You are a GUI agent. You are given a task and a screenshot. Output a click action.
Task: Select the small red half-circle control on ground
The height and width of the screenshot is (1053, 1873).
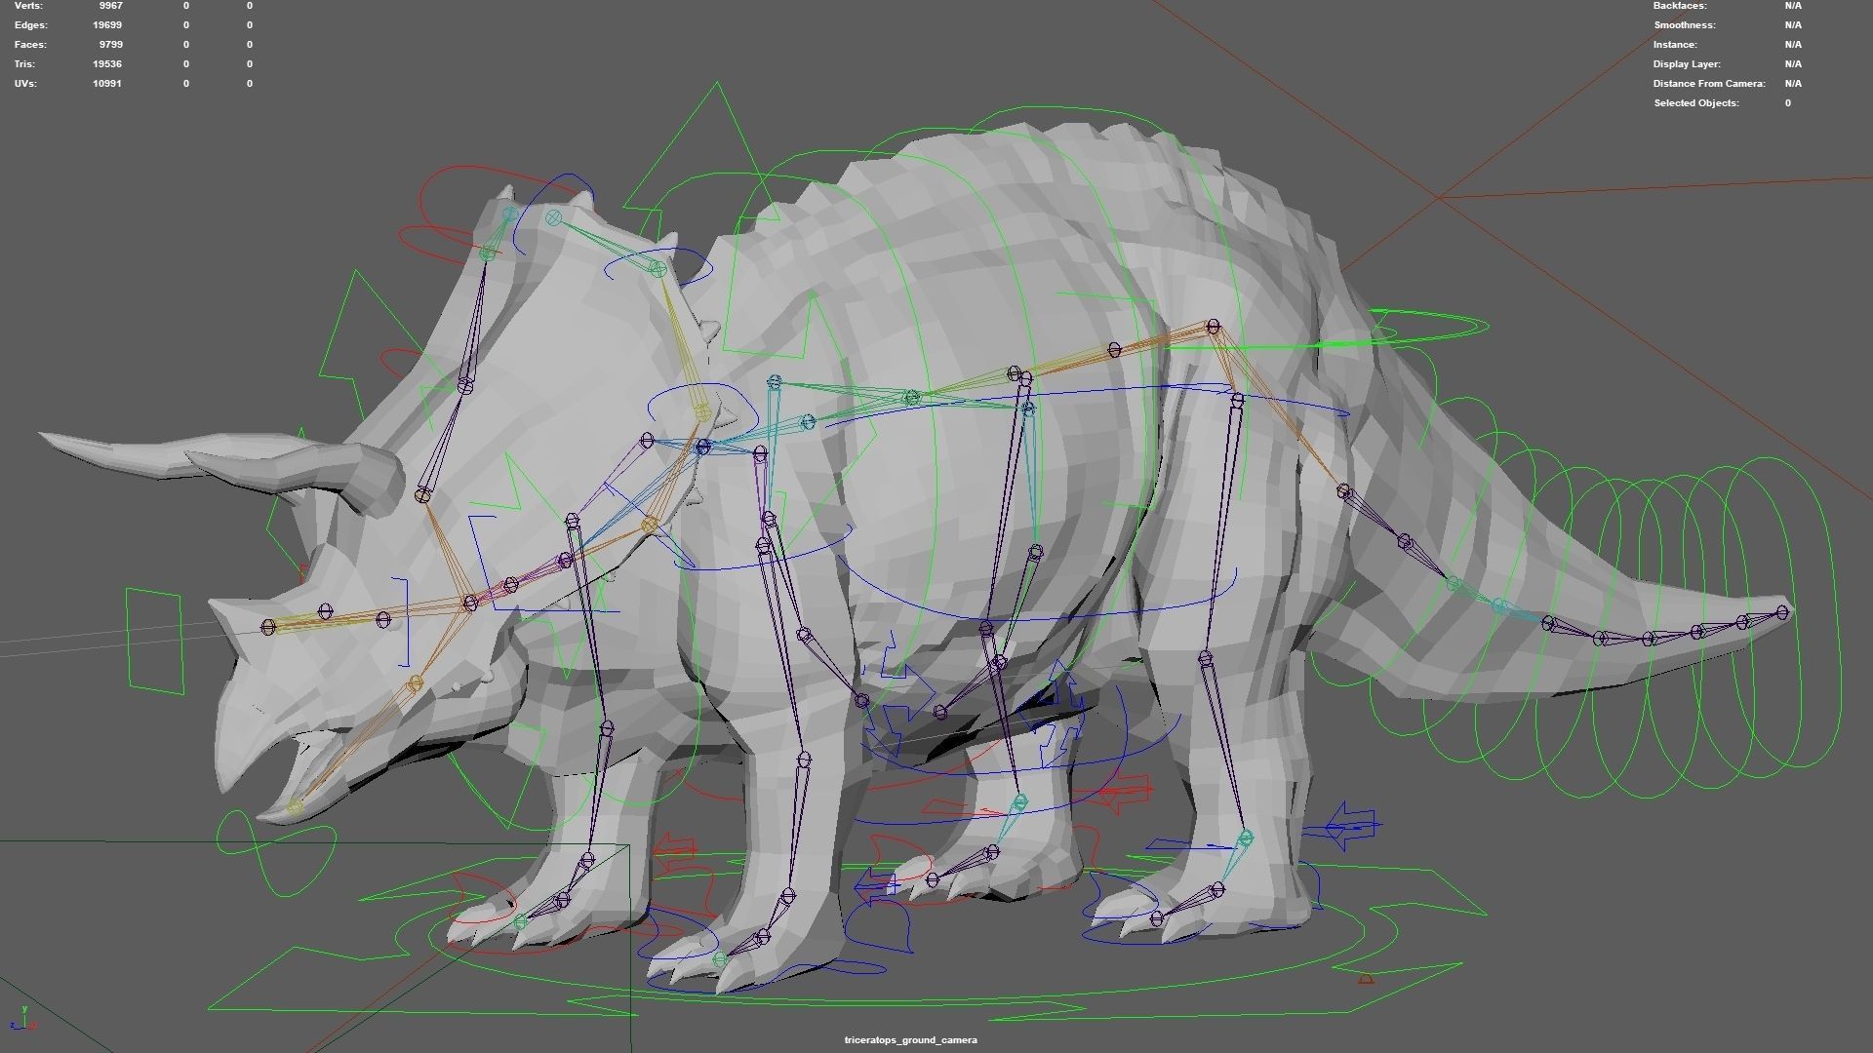click(1367, 978)
